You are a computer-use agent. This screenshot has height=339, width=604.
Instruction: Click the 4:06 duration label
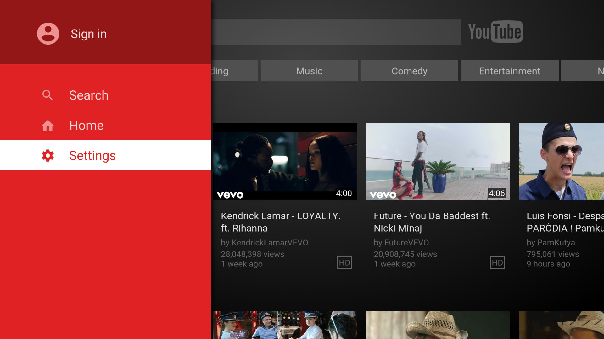pyautogui.click(x=497, y=193)
